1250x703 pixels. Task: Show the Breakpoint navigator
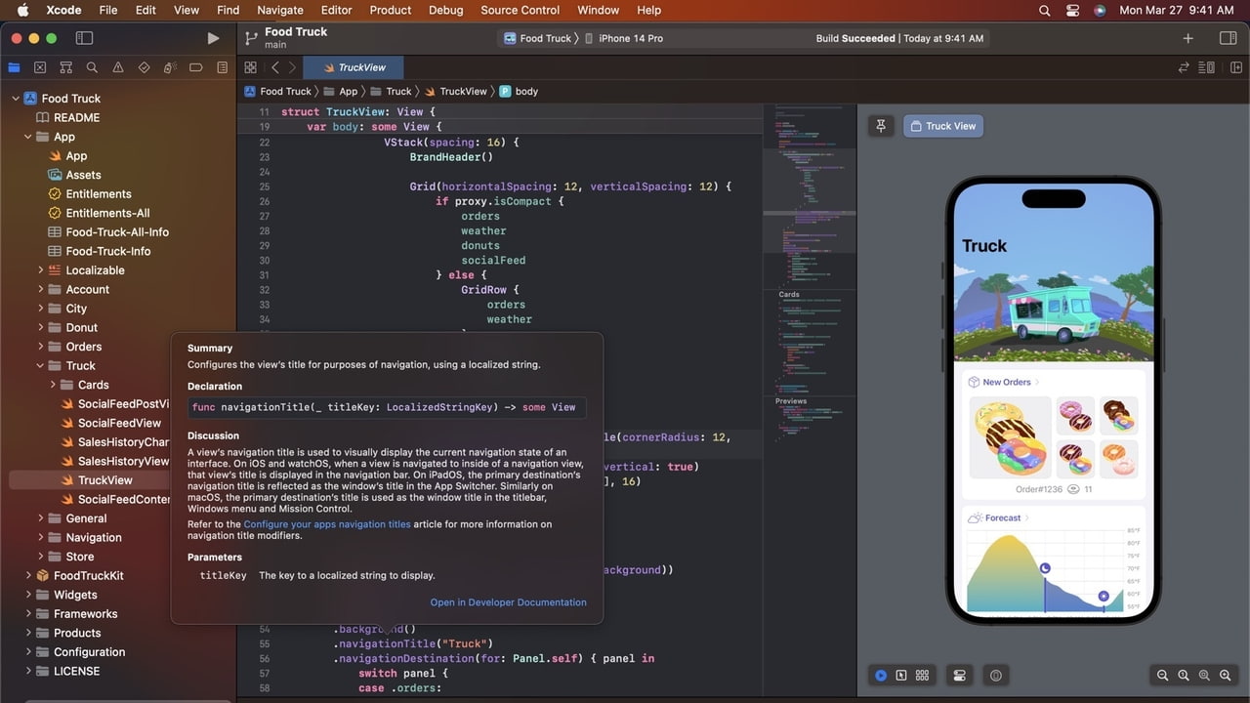196,67
